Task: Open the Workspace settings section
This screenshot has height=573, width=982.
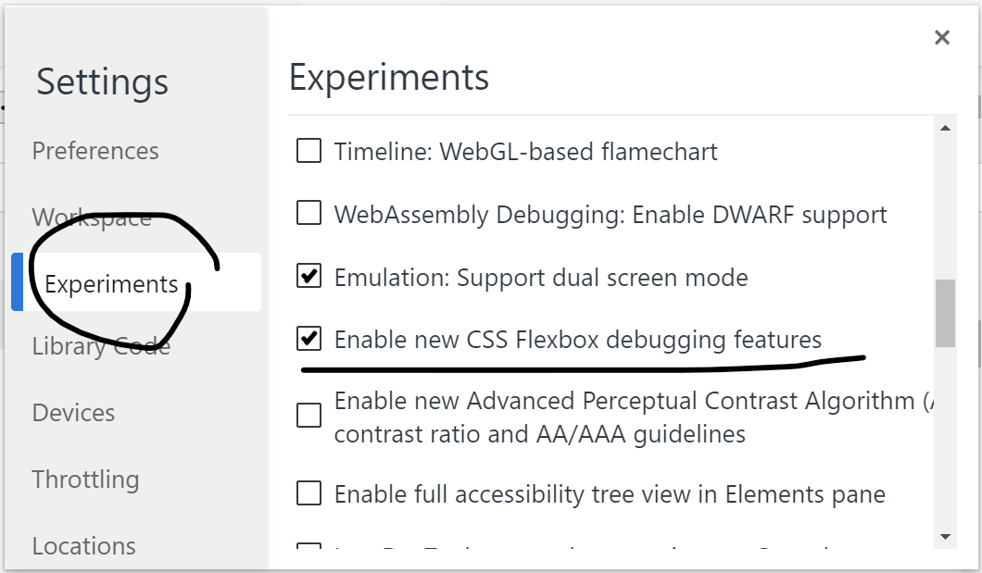Action: point(93,217)
